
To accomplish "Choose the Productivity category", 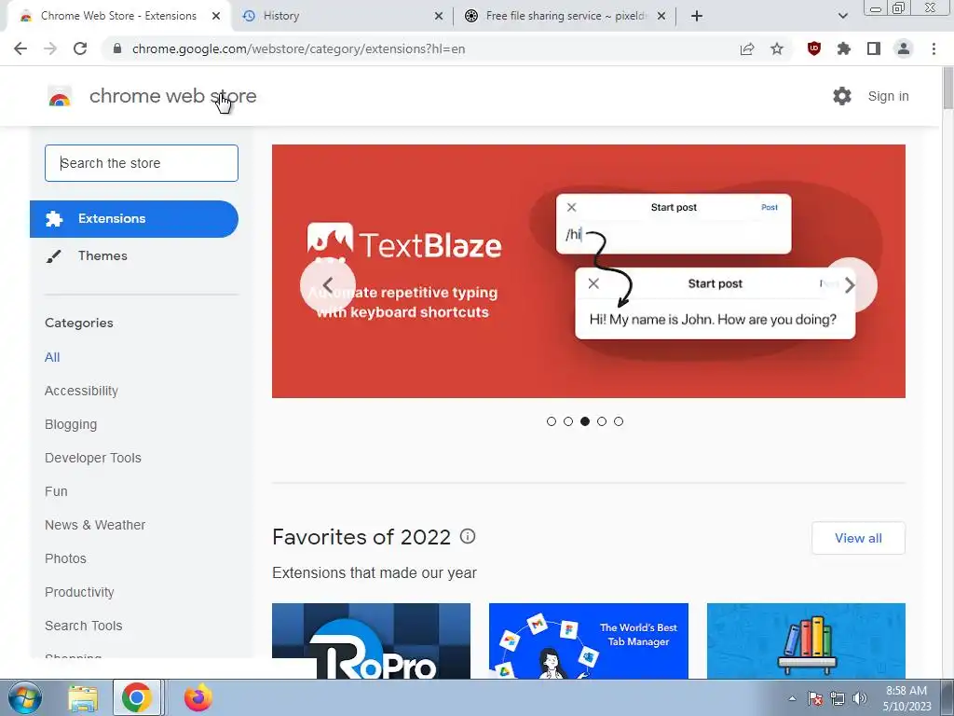I will click(80, 592).
